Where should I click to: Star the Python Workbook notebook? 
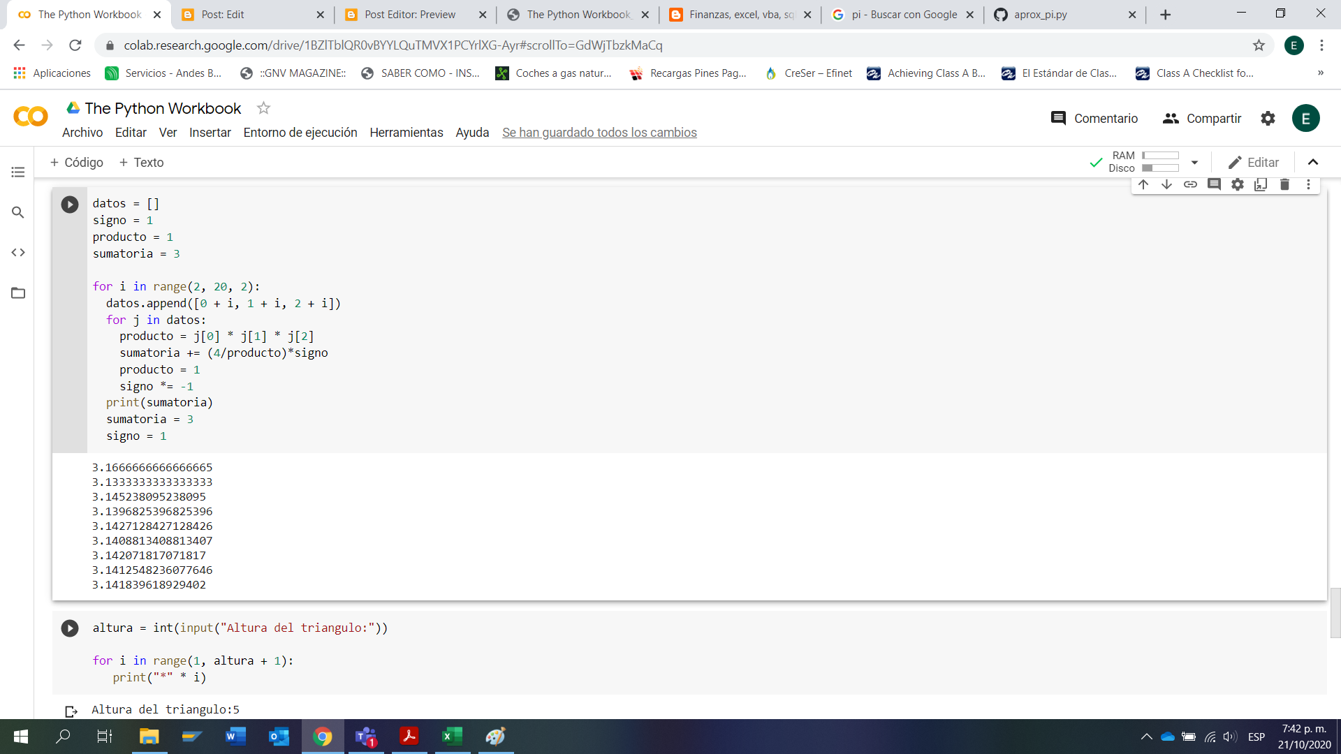pos(263,108)
